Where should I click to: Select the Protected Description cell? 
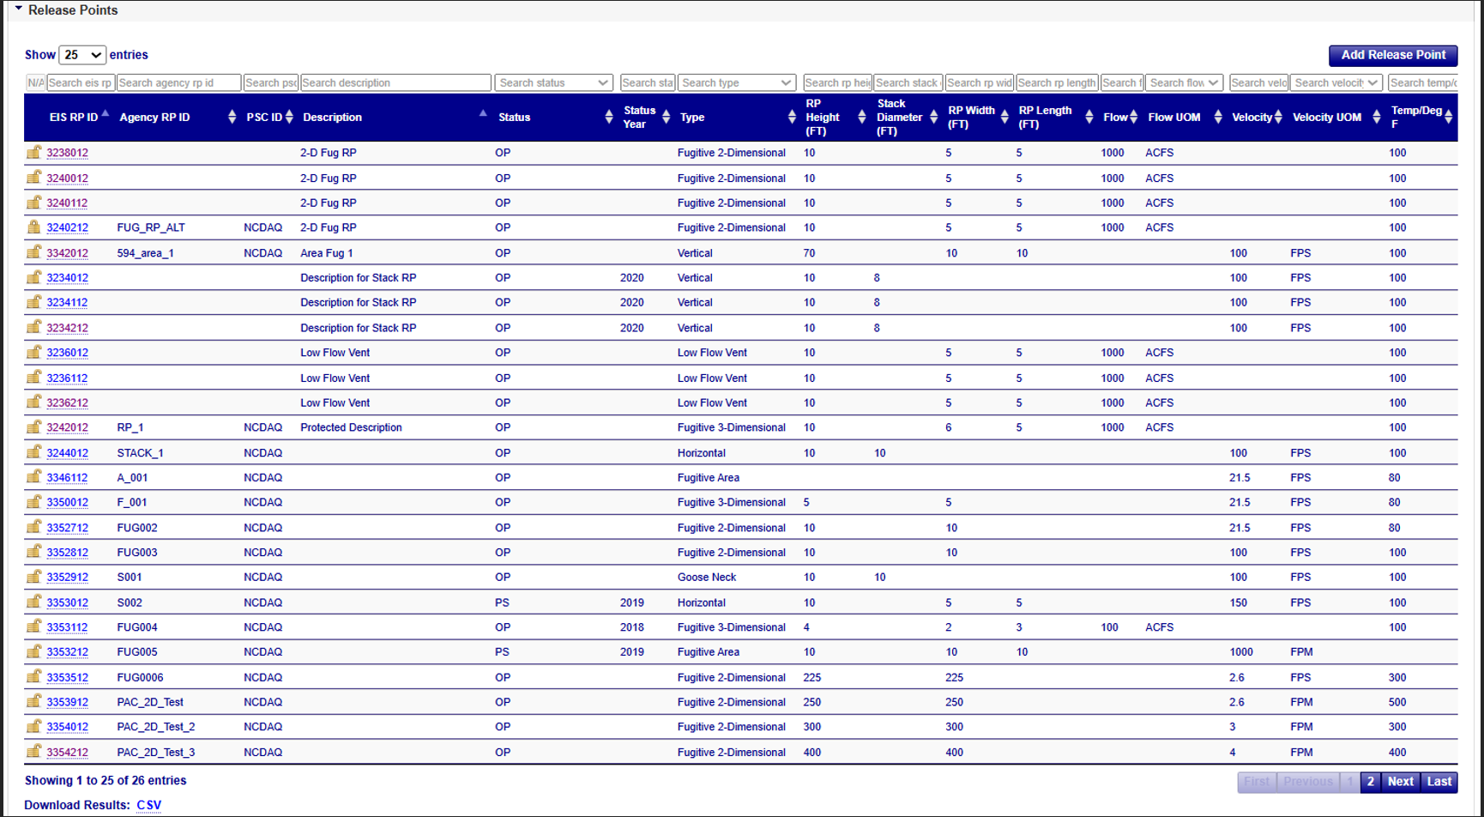tap(351, 427)
